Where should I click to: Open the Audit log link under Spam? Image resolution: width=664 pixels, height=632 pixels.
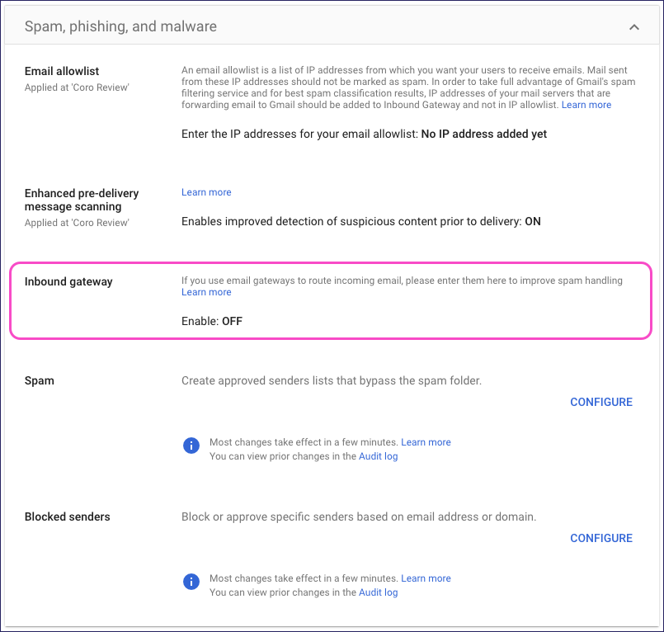(x=378, y=456)
